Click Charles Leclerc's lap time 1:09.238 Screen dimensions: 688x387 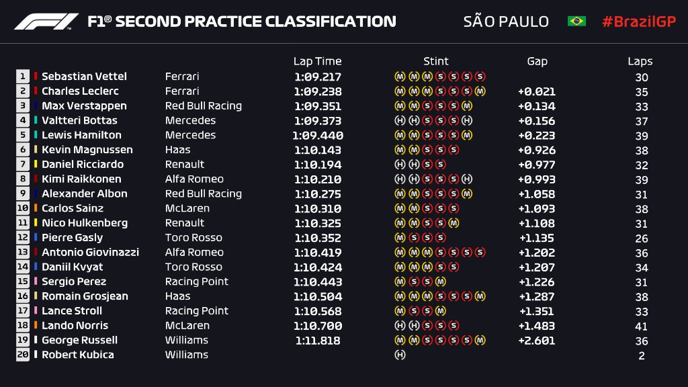[317, 91]
